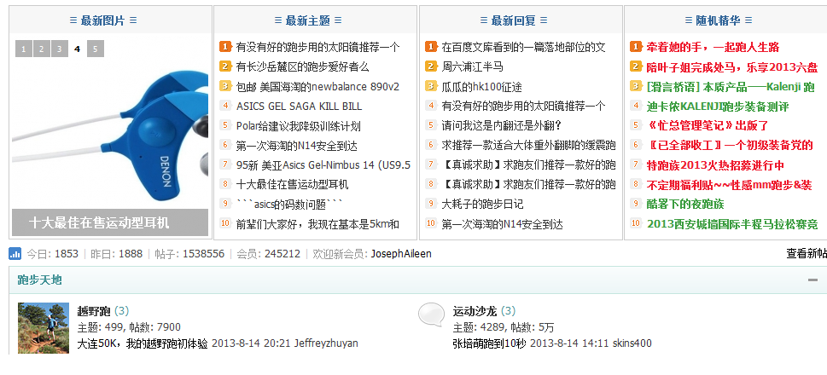
Task: Open the topic 十大最佳在售运动型耳机 in 最新主题
Action: [x=292, y=184]
